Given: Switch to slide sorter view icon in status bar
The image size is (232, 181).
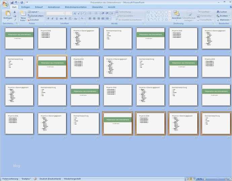Looking at the screenshot, I should pos(191,179).
